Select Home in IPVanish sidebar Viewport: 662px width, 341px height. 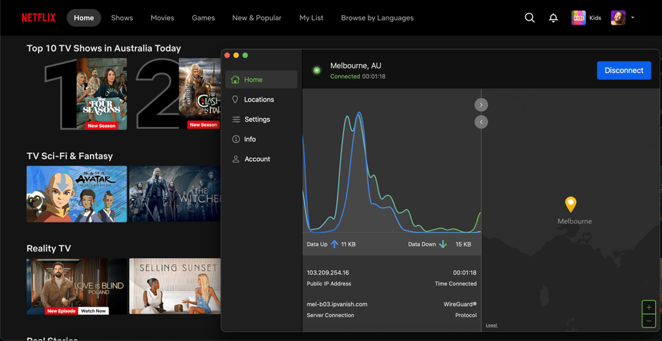coord(261,80)
